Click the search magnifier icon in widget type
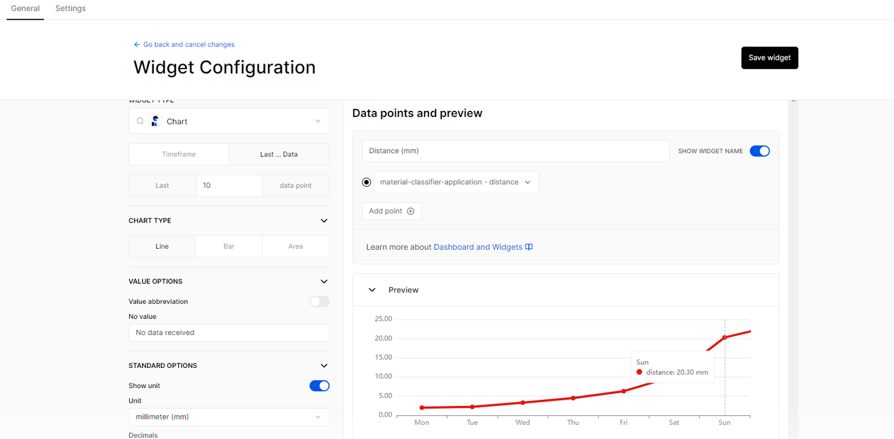This screenshot has height=439, width=894. pos(140,121)
